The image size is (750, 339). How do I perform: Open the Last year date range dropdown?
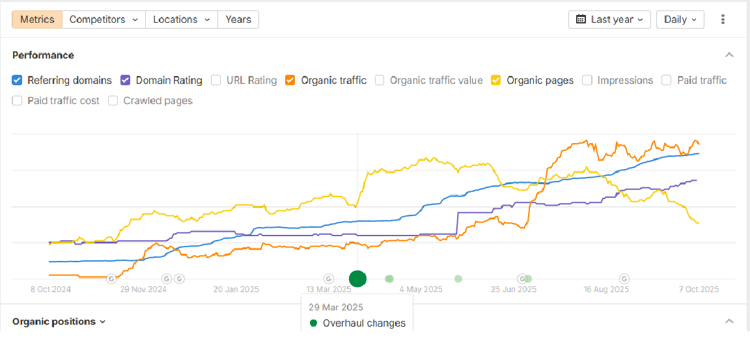611,20
